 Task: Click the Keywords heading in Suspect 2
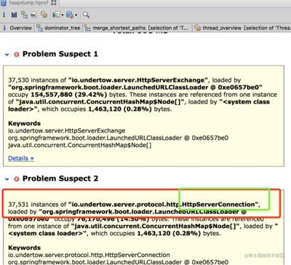24,248
